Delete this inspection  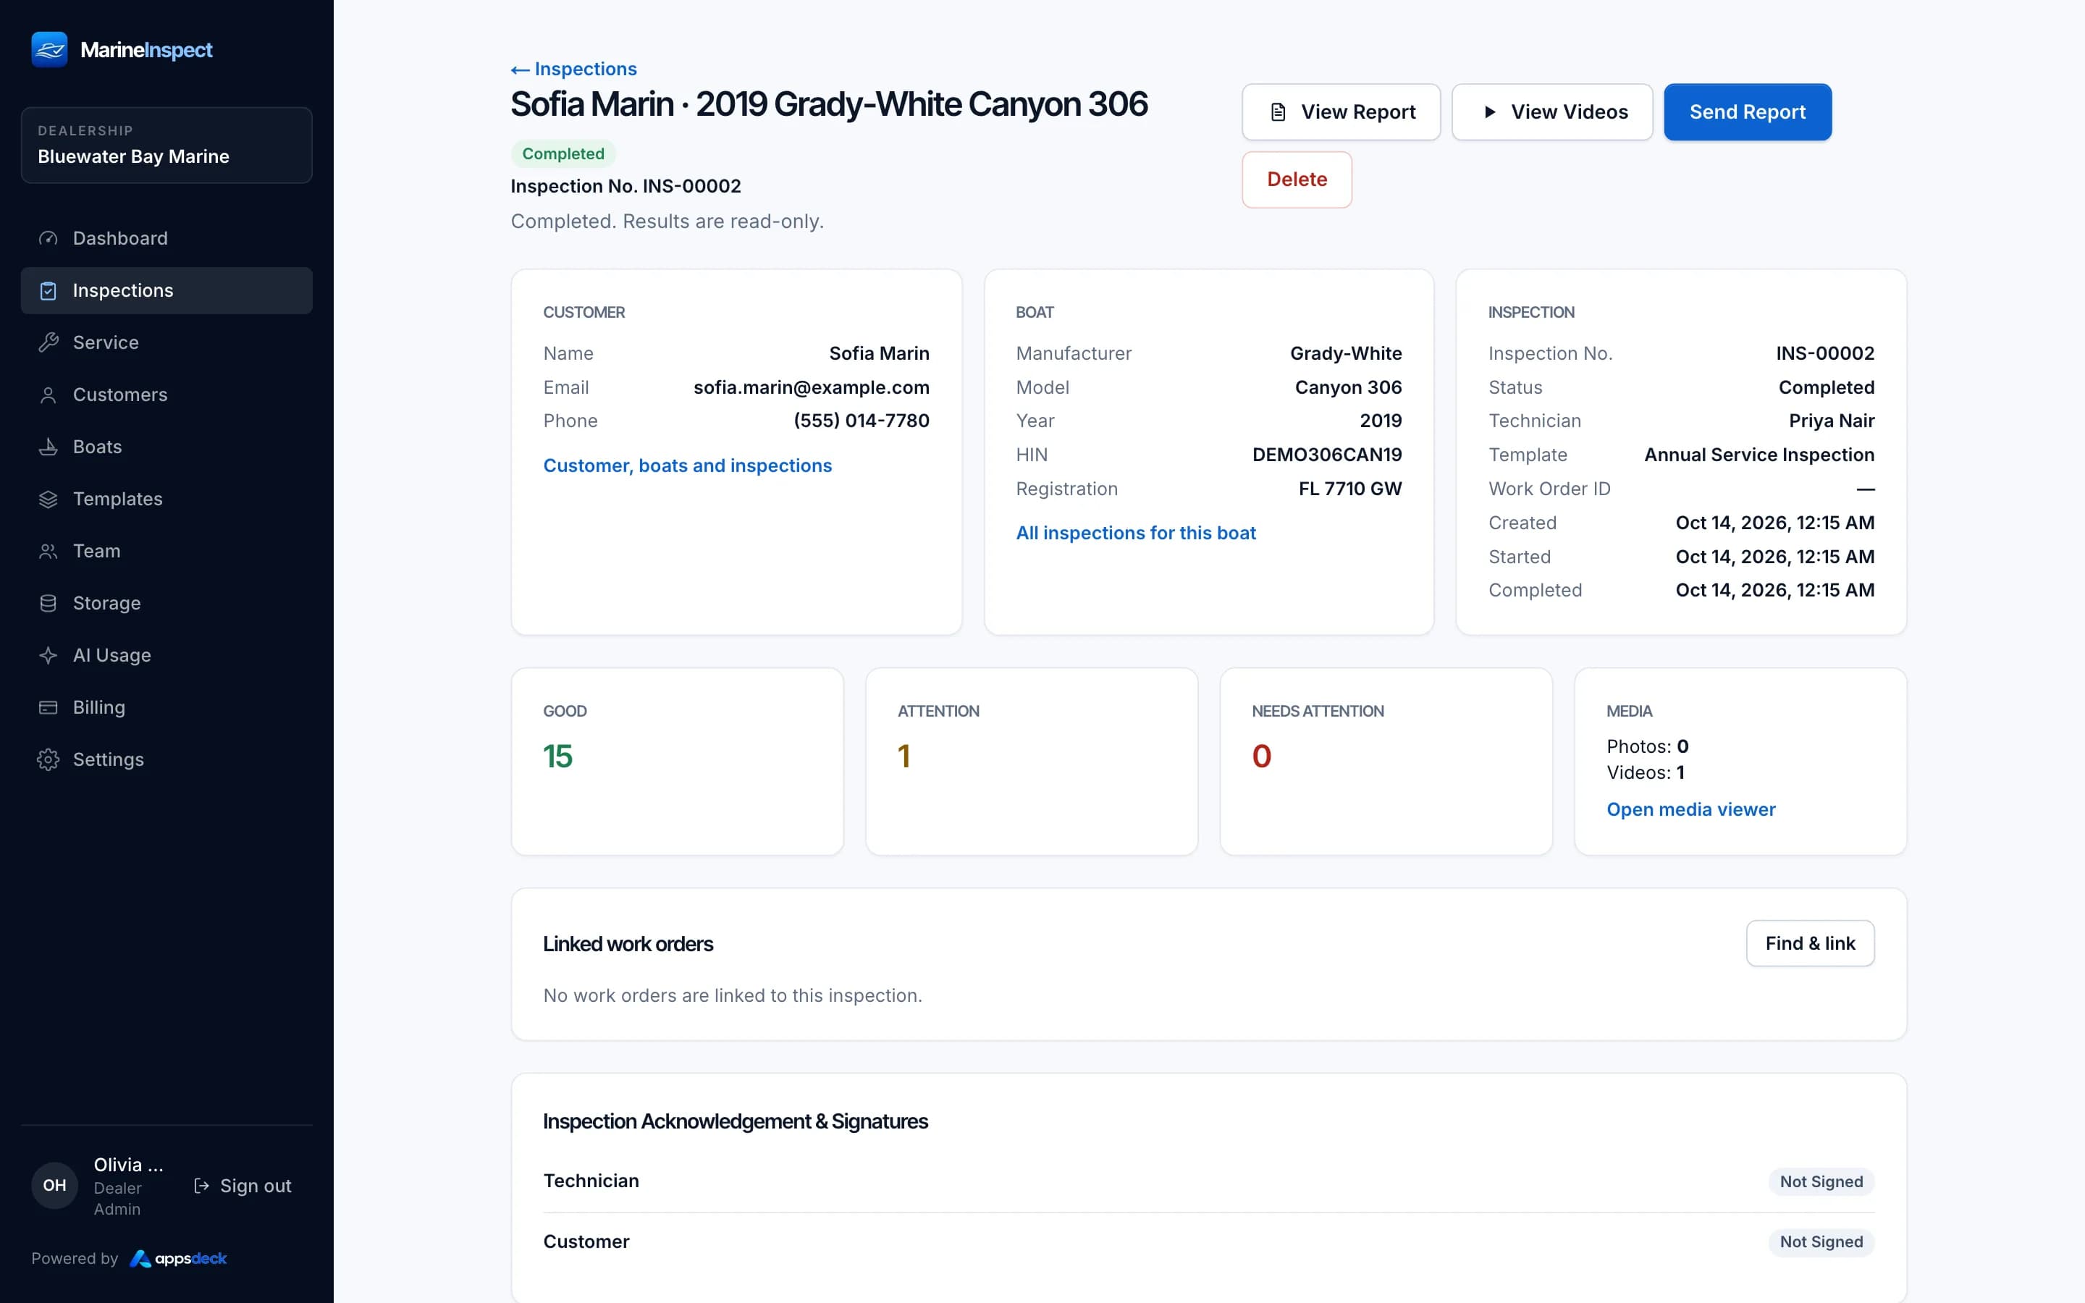tap(1297, 180)
